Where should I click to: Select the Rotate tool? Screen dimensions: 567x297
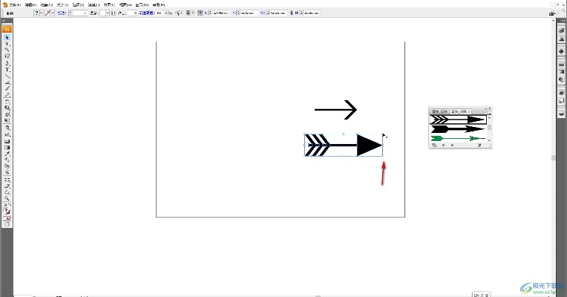coord(7,102)
